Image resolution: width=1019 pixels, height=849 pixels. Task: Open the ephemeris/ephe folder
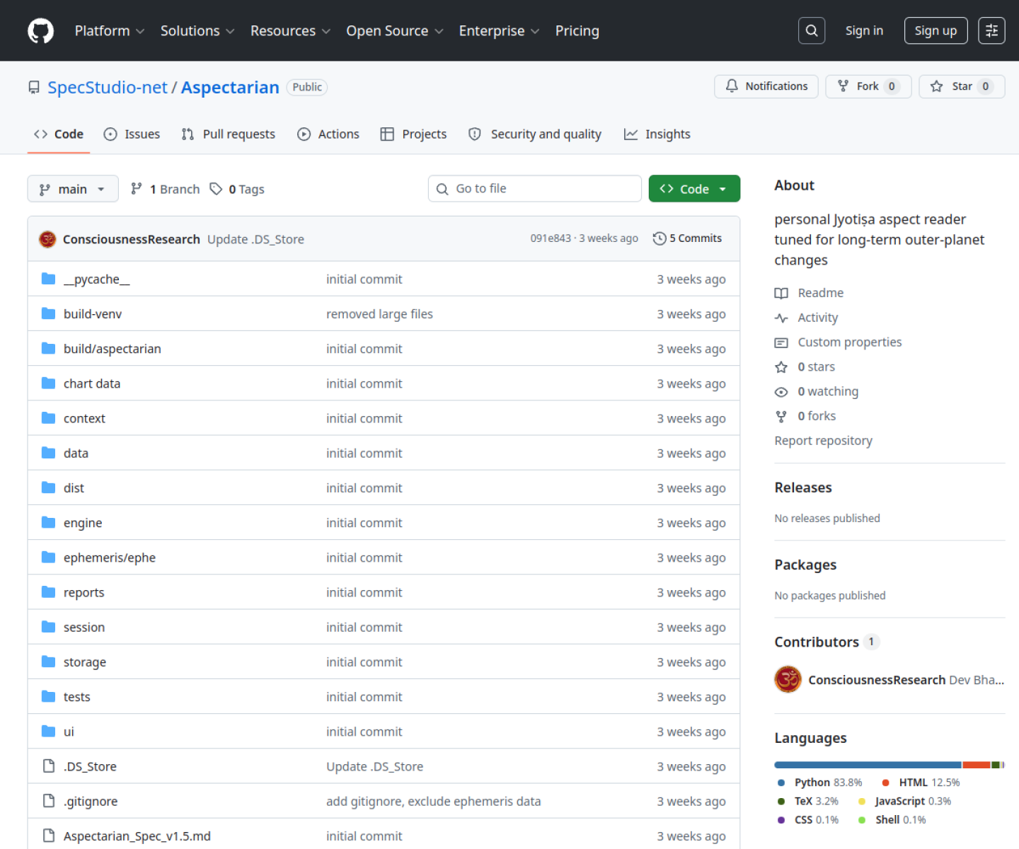tap(110, 558)
